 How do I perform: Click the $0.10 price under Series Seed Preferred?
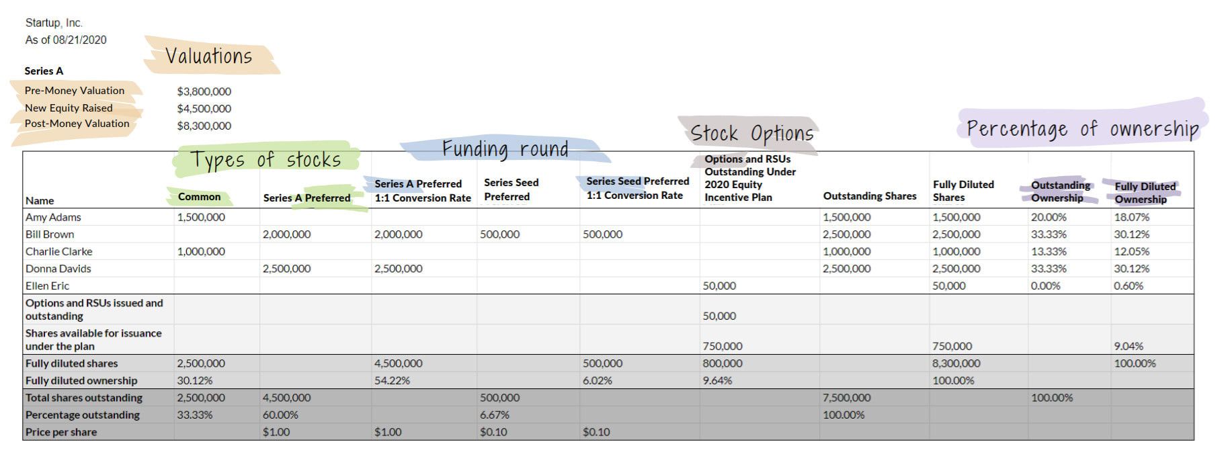tap(493, 432)
